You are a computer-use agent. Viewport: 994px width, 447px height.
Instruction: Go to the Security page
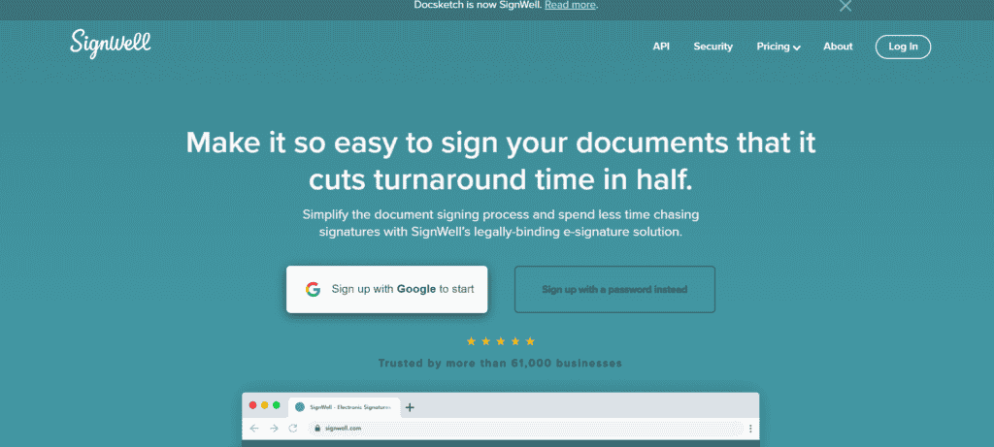(x=712, y=47)
